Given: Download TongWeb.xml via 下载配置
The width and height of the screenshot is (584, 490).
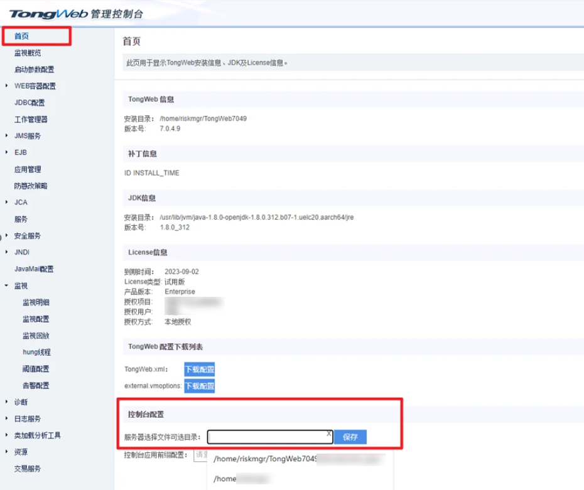Looking at the screenshot, I should coord(200,370).
